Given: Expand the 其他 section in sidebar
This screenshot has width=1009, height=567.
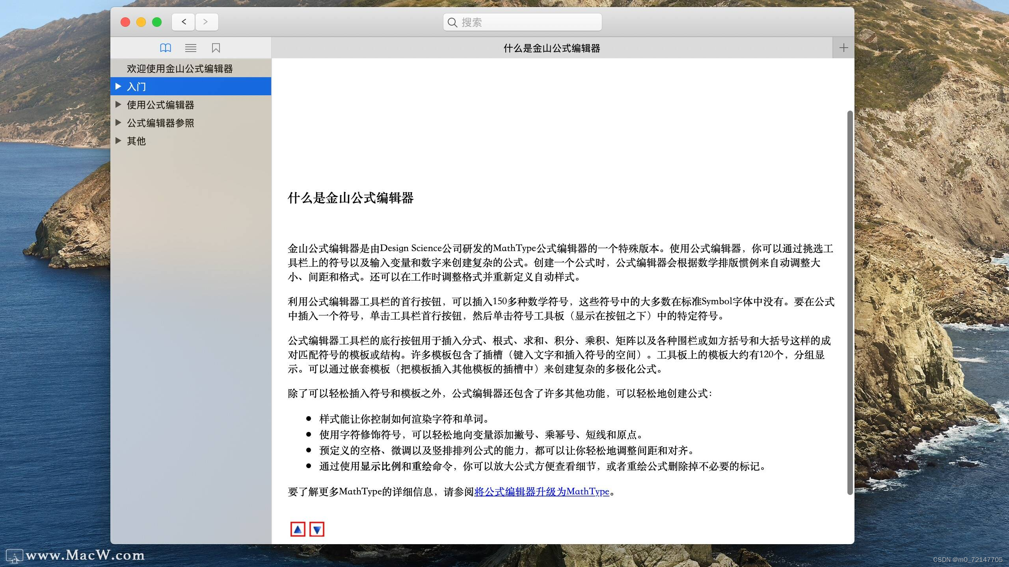Looking at the screenshot, I should click(x=118, y=141).
